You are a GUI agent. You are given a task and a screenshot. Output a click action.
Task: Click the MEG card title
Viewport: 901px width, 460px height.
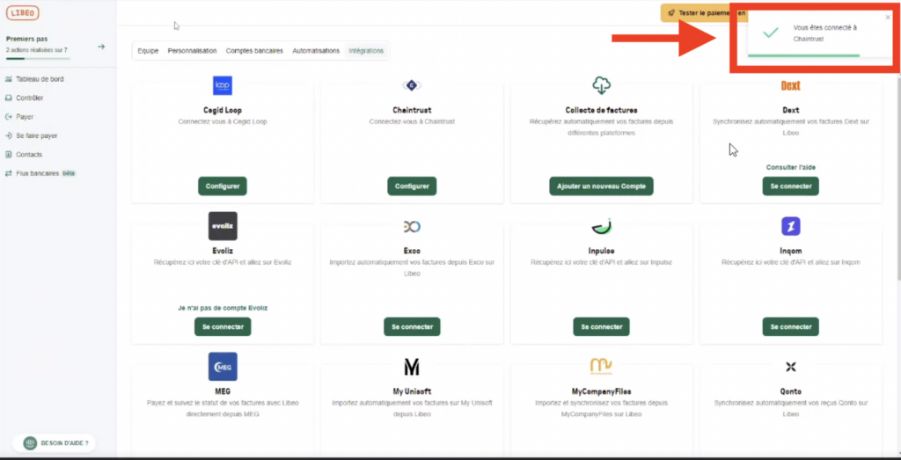point(223,391)
